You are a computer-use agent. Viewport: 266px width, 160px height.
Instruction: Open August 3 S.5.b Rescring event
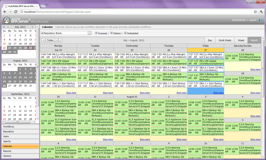click(x=206, y=104)
